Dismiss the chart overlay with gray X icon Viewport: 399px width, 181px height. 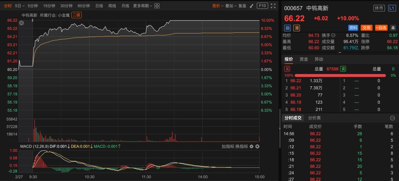pos(21,23)
